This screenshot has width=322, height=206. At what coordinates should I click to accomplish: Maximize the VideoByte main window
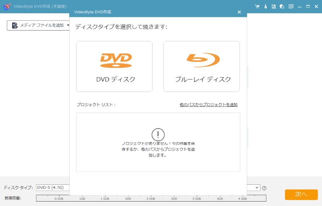pyautogui.click(x=308, y=6)
